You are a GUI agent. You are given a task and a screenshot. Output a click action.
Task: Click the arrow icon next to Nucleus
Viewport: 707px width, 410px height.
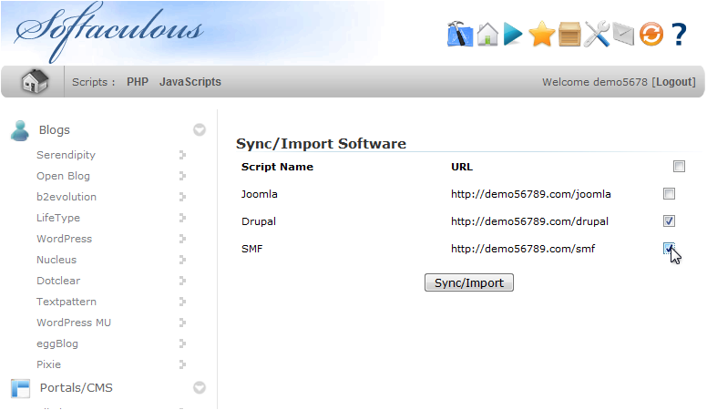(182, 260)
